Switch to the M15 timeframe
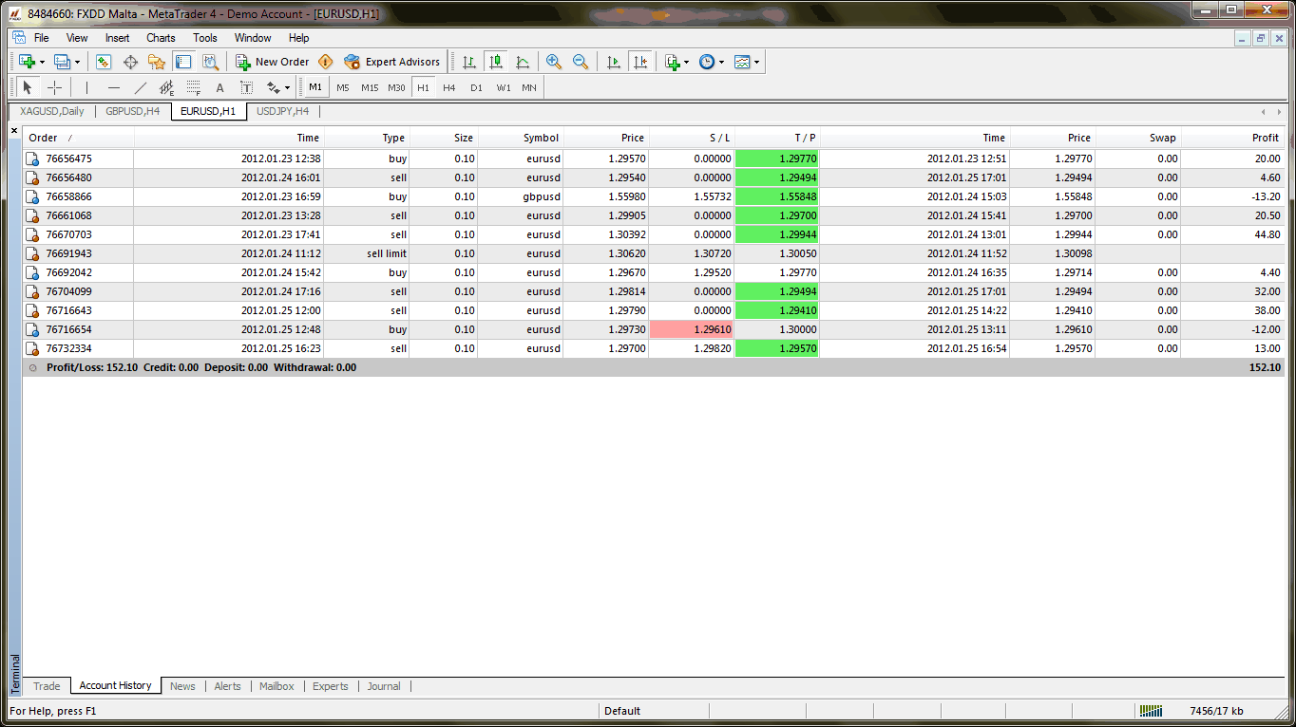The image size is (1296, 727). click(370, 87)
